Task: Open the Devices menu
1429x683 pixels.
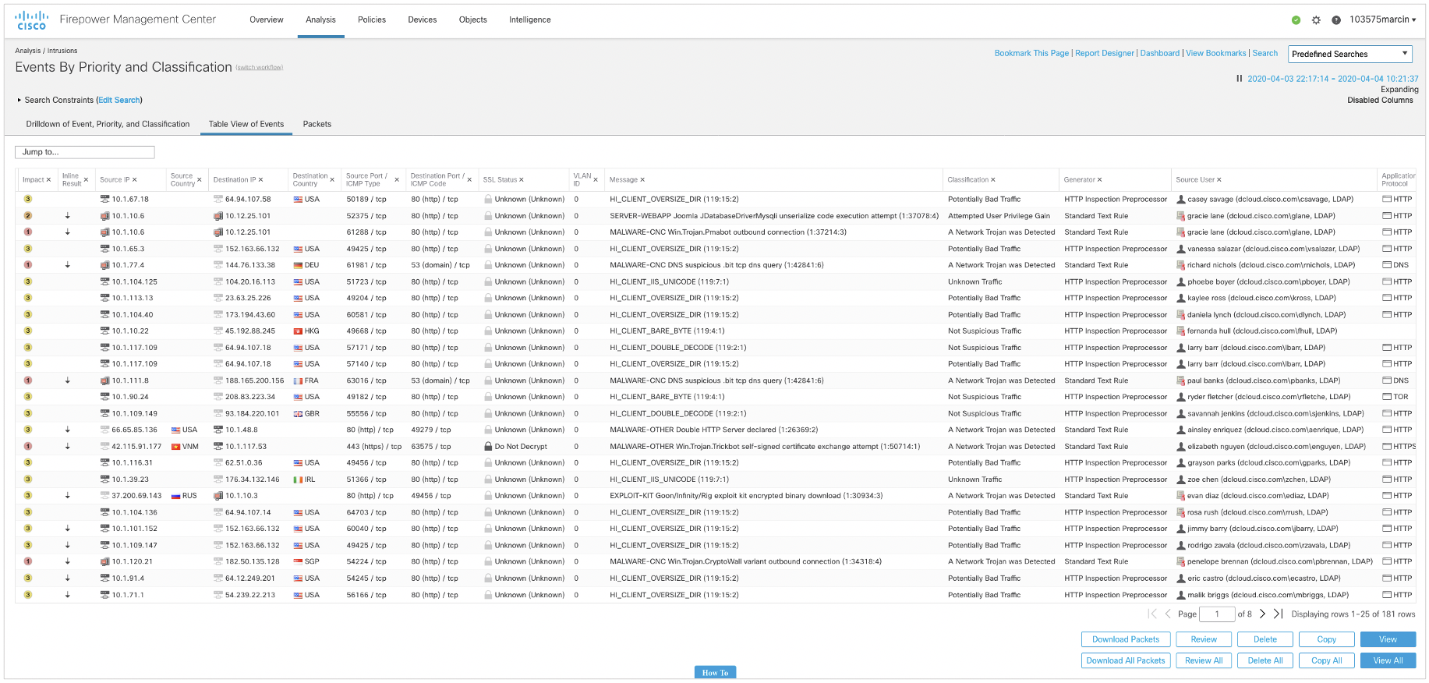Action: coord(423,20)
